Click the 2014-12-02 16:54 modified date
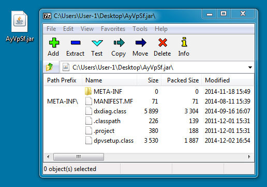The height and width of the screenshot is (187, 267). tap(227, 141)
